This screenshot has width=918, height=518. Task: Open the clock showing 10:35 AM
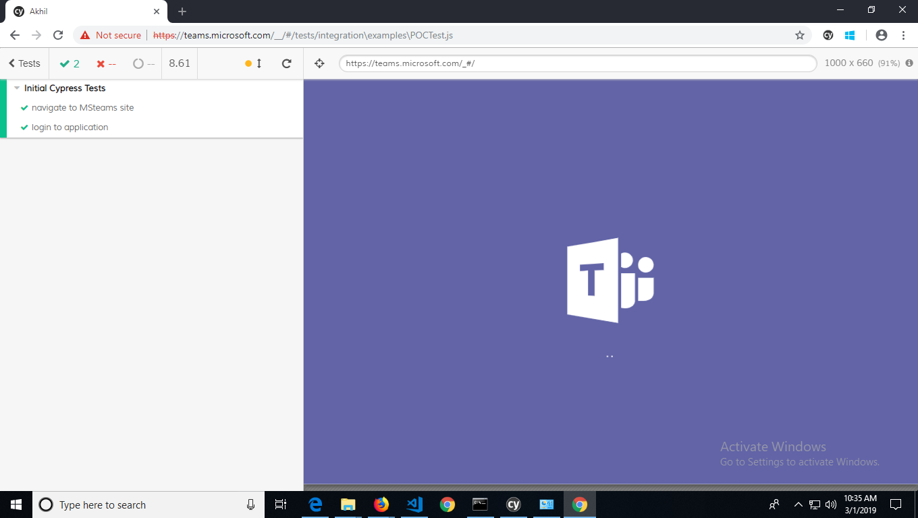click(860, 505)
